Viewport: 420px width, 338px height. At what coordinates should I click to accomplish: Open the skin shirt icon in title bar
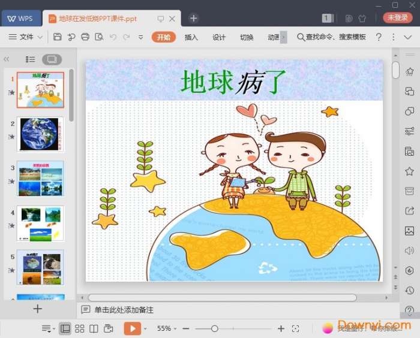(362, 19)
